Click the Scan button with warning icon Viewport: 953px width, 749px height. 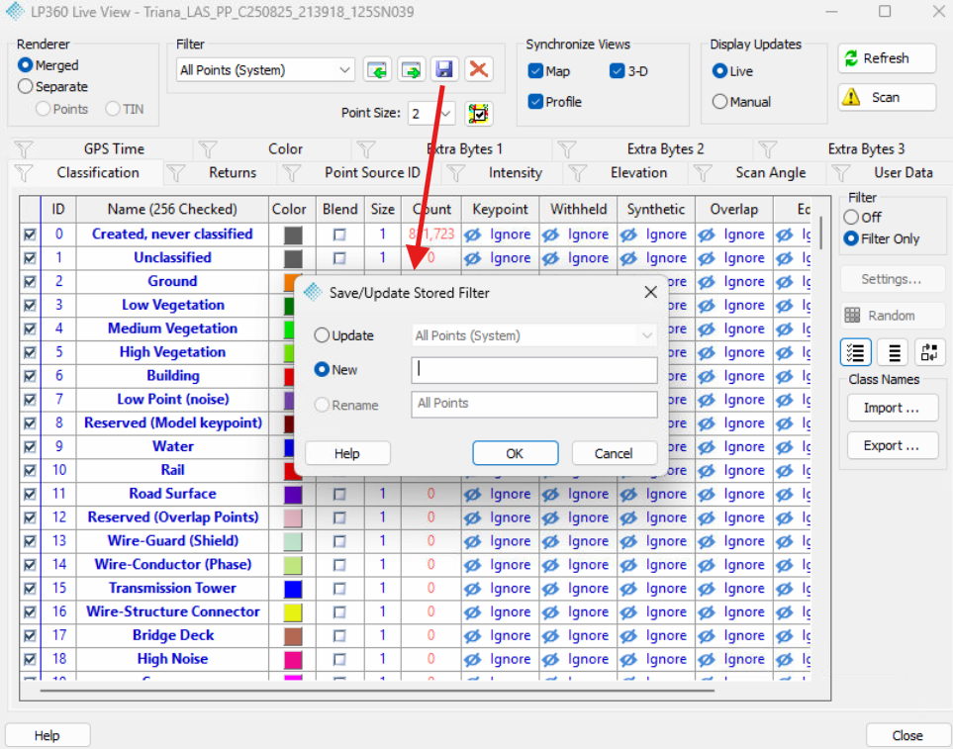[x=887, y=97]
